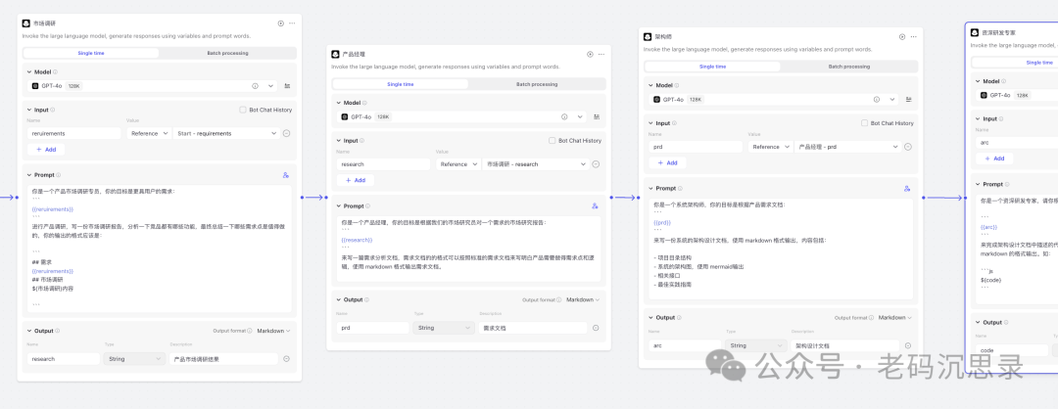This screenshot has width=1058, height=409.
Task: Open String type dropdown in 架构师 output
Action: click(x=756, y=345)
